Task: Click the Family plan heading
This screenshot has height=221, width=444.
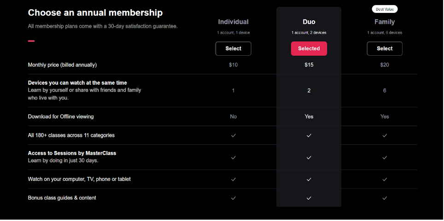Action: (x=385, y=22)
